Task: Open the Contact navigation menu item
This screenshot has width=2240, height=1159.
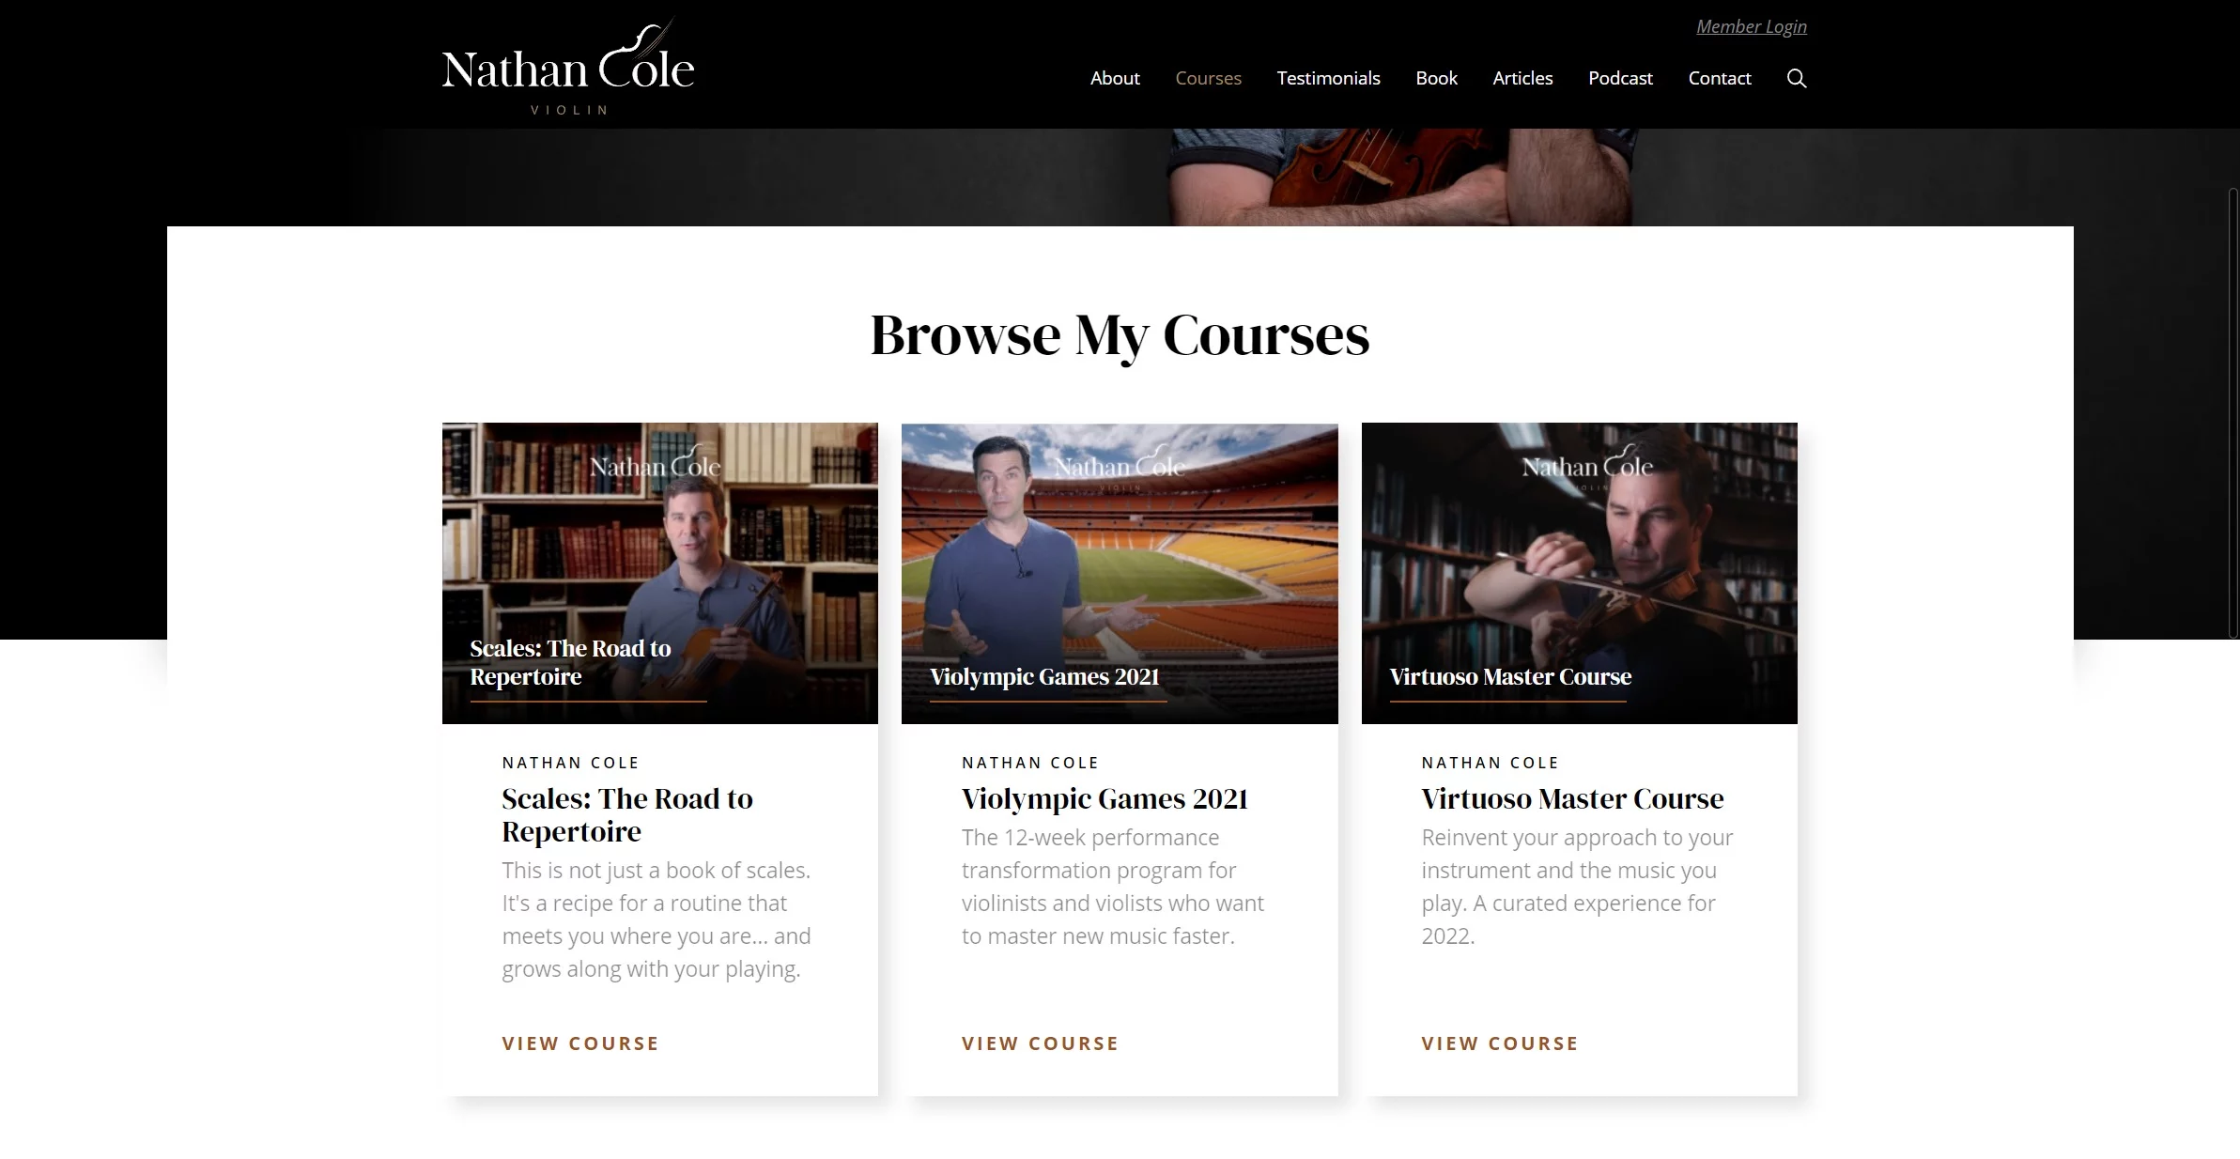Action: (x=1720, y=77)
